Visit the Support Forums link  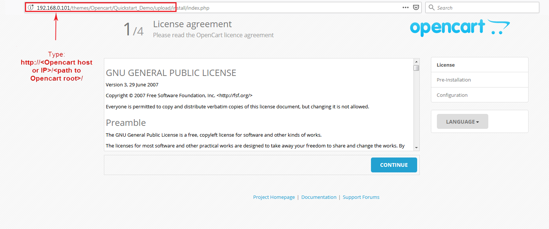point(361,197)
